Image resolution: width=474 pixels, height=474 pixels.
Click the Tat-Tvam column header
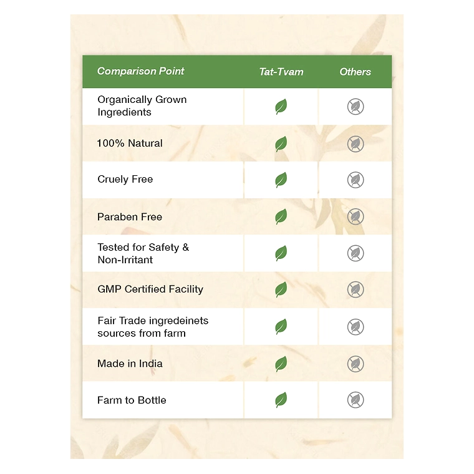281,72
